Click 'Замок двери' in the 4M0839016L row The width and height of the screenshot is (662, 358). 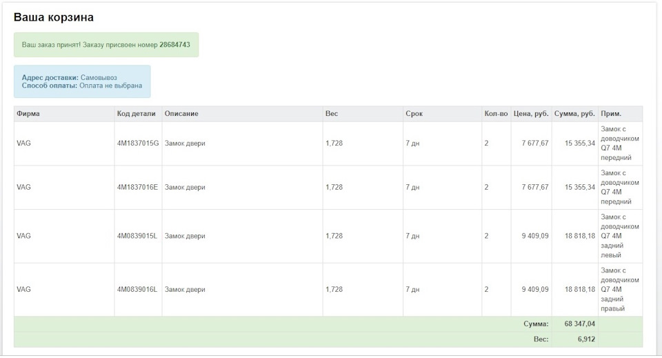point(185,290)
